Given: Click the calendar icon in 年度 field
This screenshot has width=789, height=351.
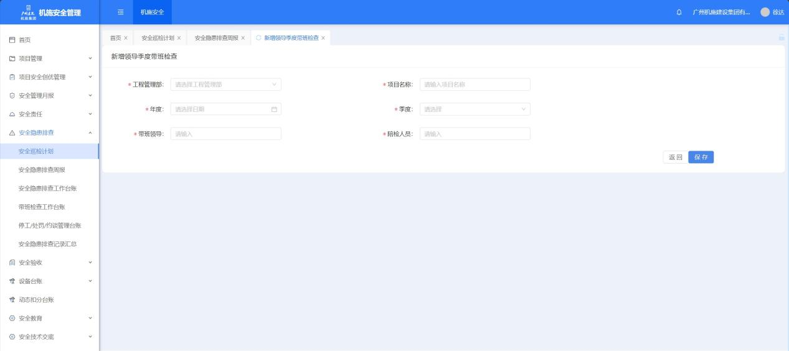Looking at the screenshot, I should point(274,110).
